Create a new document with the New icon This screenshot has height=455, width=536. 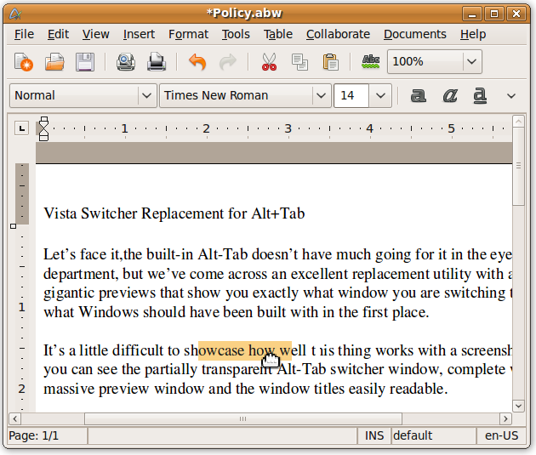tap(24, 62)
